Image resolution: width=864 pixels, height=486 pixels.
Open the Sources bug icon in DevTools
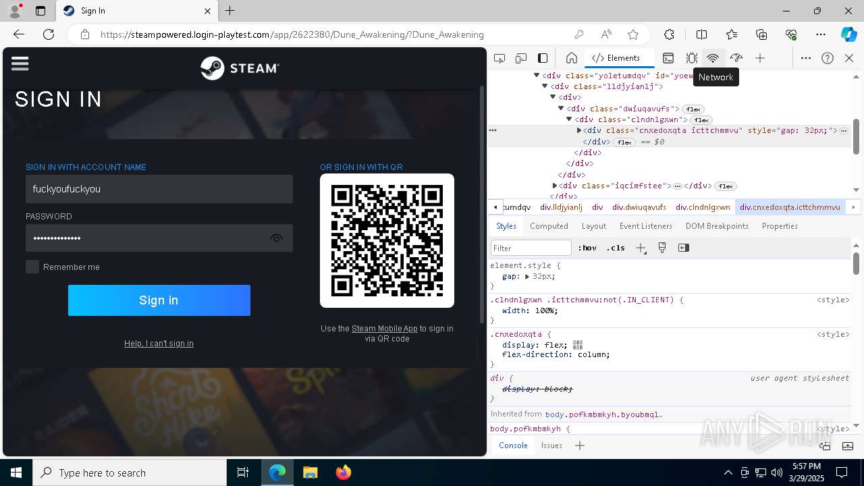pos(691,58)
